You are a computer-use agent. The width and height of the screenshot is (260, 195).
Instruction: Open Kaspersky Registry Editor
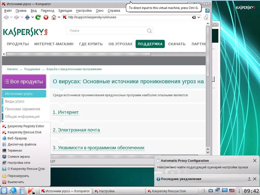(x=25, y=126)
